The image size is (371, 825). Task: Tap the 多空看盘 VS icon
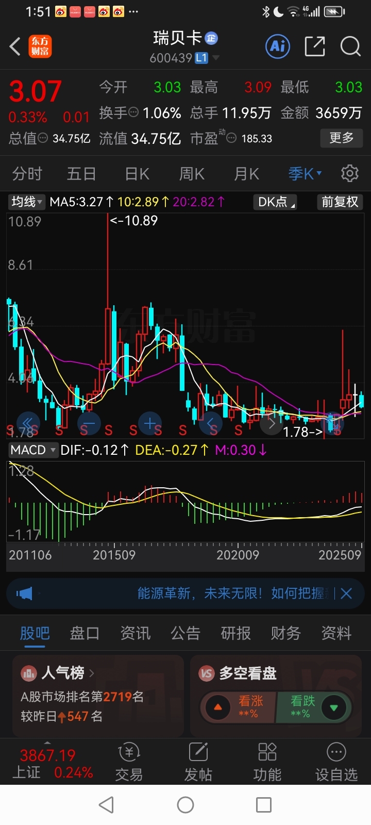coord(207,673)
